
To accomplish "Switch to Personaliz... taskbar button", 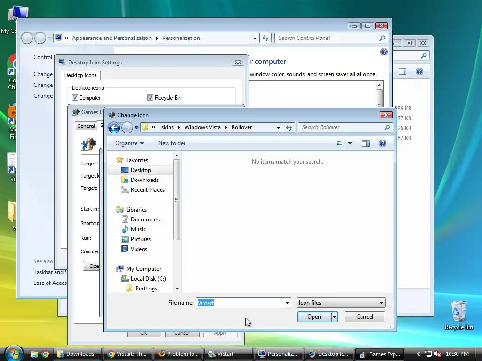I will [279, 354].
